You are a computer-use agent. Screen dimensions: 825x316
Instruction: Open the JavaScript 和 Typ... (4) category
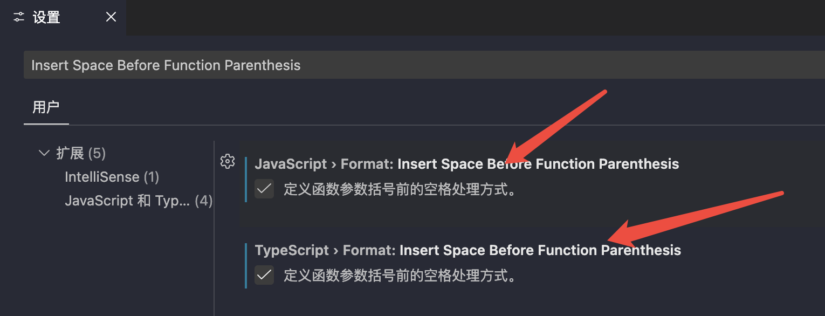138,201
